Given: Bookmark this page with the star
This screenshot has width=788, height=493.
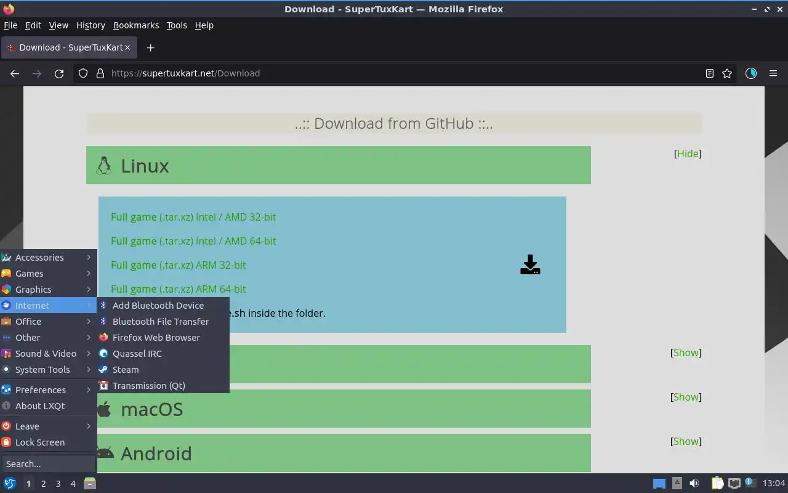Looking at the screenshot, I should [727, 73].
